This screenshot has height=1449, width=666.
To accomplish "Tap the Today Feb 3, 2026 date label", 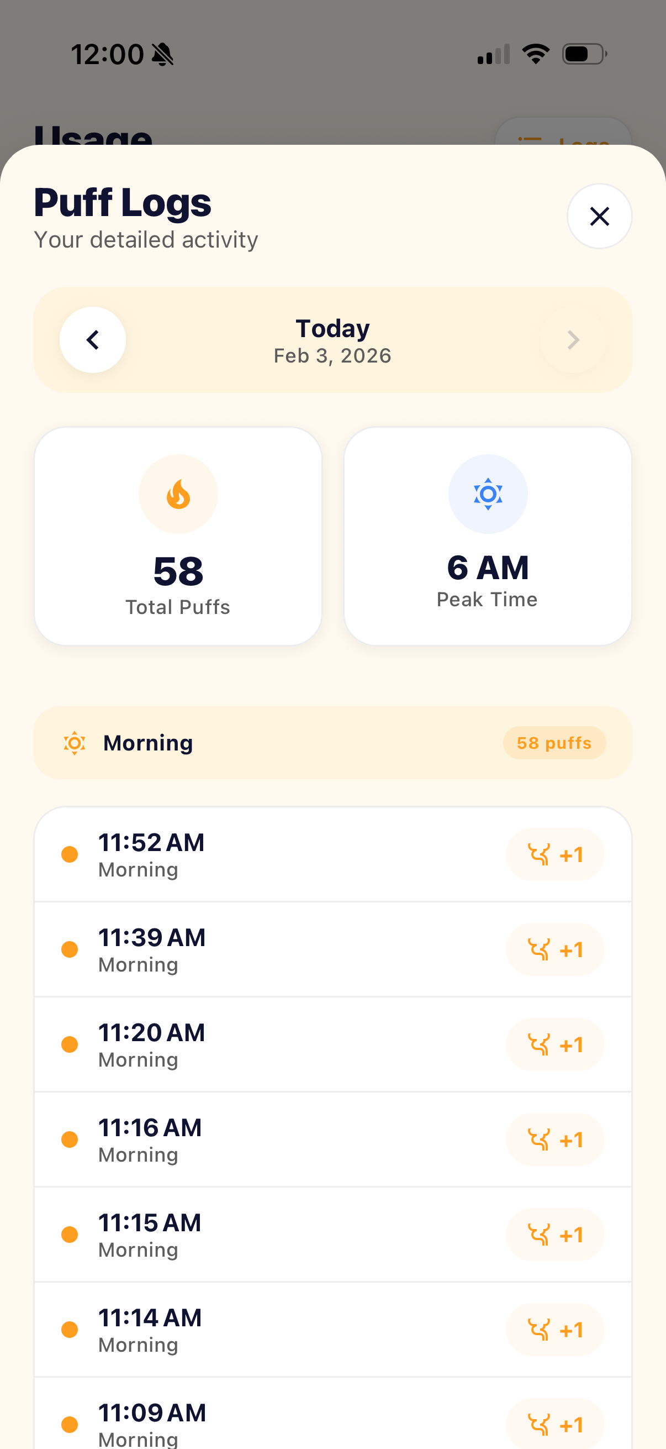I will click(332, 341).
